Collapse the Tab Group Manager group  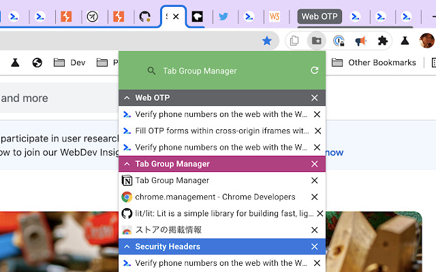pyautogui.click(x=127, y=164)
